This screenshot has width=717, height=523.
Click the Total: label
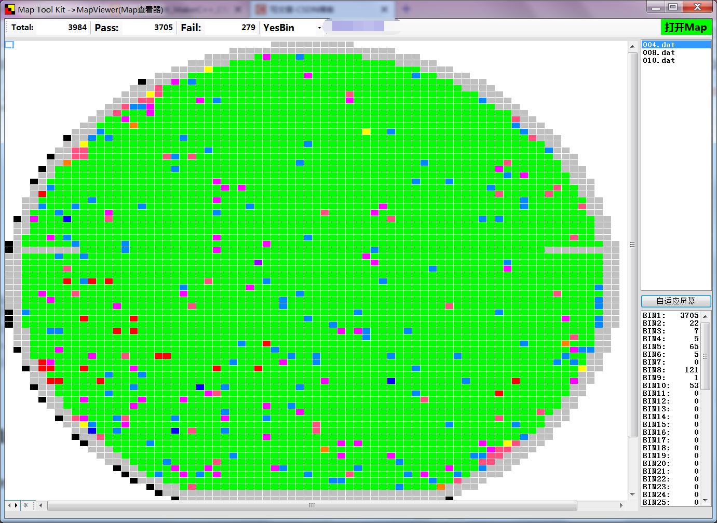[22, 28]
